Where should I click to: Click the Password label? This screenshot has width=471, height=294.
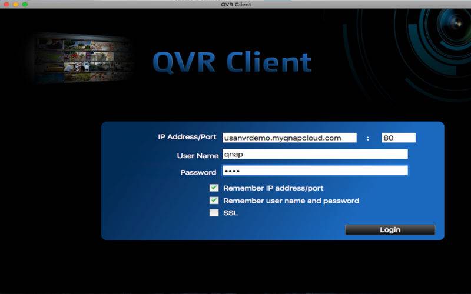point(198,172)
